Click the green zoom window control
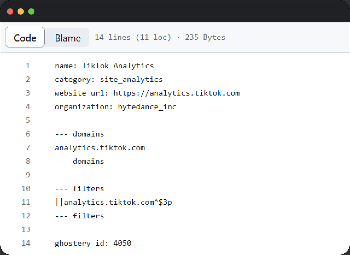This screenshot has height=255, width=350. coord(31,11)
